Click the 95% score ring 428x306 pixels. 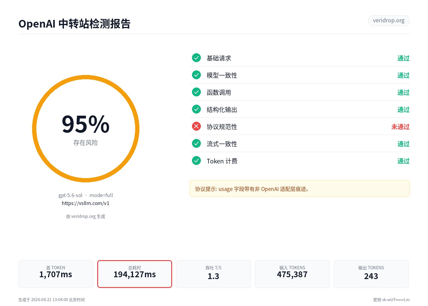86,129
